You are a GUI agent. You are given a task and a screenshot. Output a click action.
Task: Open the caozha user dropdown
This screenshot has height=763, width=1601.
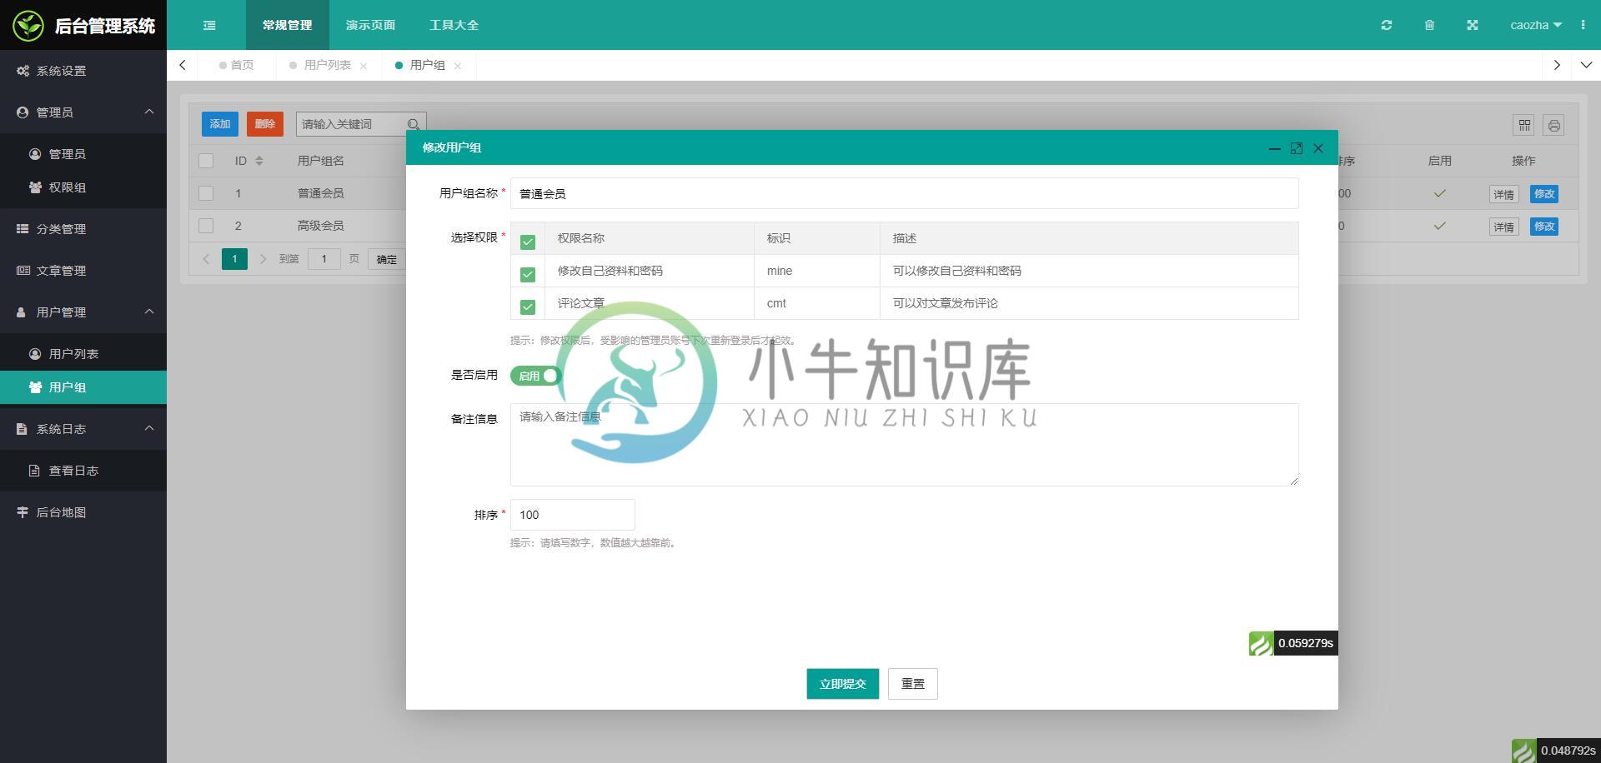[1536, 25]
